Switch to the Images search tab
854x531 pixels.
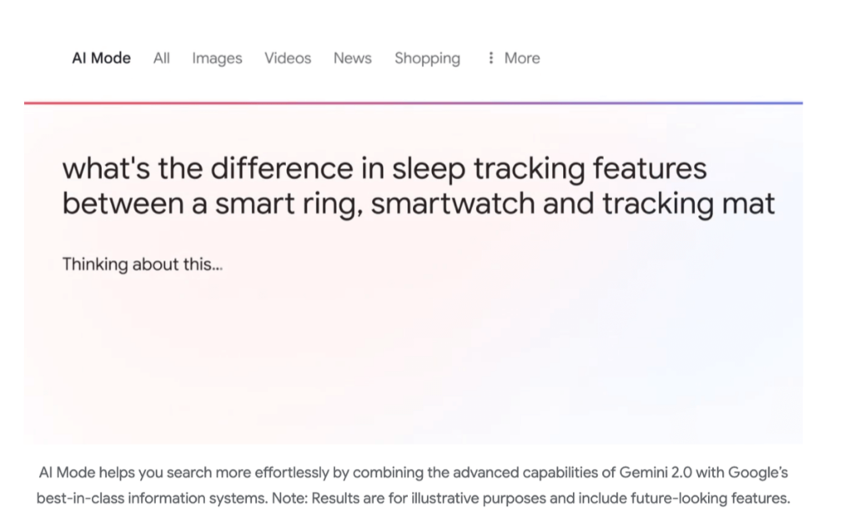(x=217, y=58)
